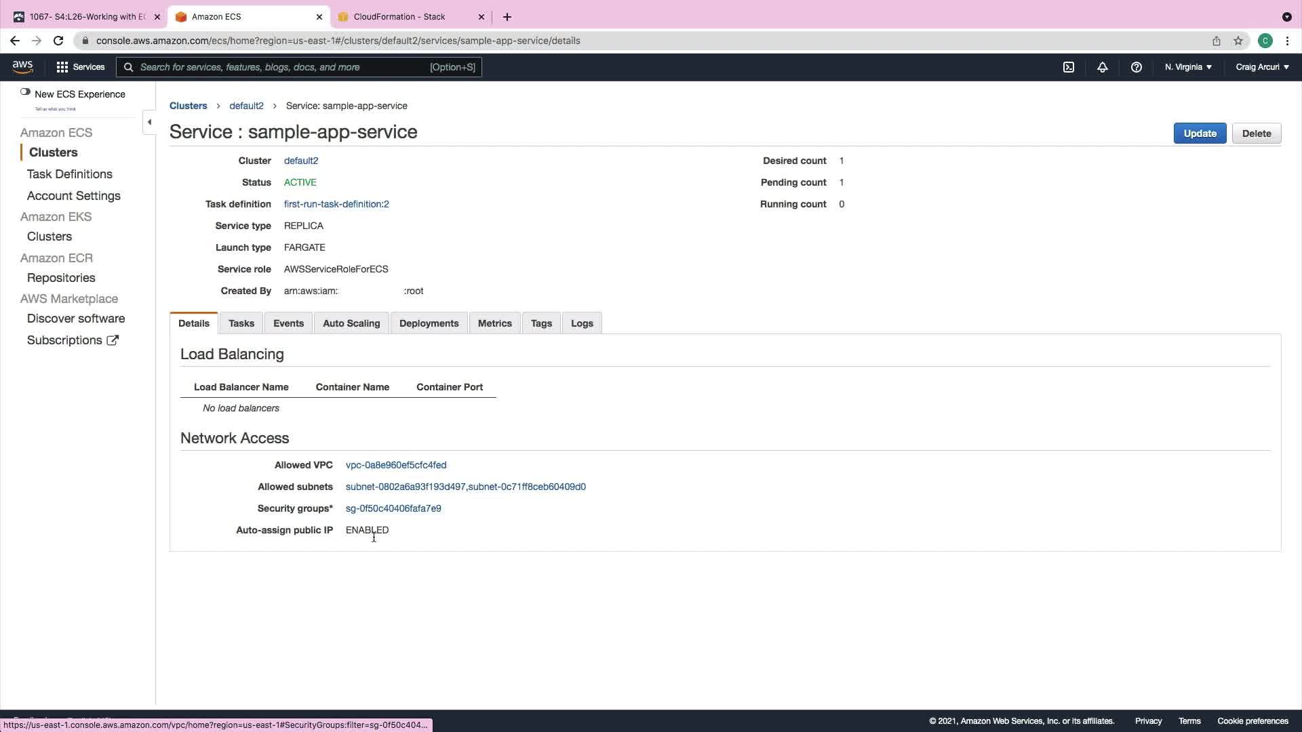Click the AWS logo home icon
Image resolution: width=1302 pixels, height=732 pixels.
click(22, 66)
